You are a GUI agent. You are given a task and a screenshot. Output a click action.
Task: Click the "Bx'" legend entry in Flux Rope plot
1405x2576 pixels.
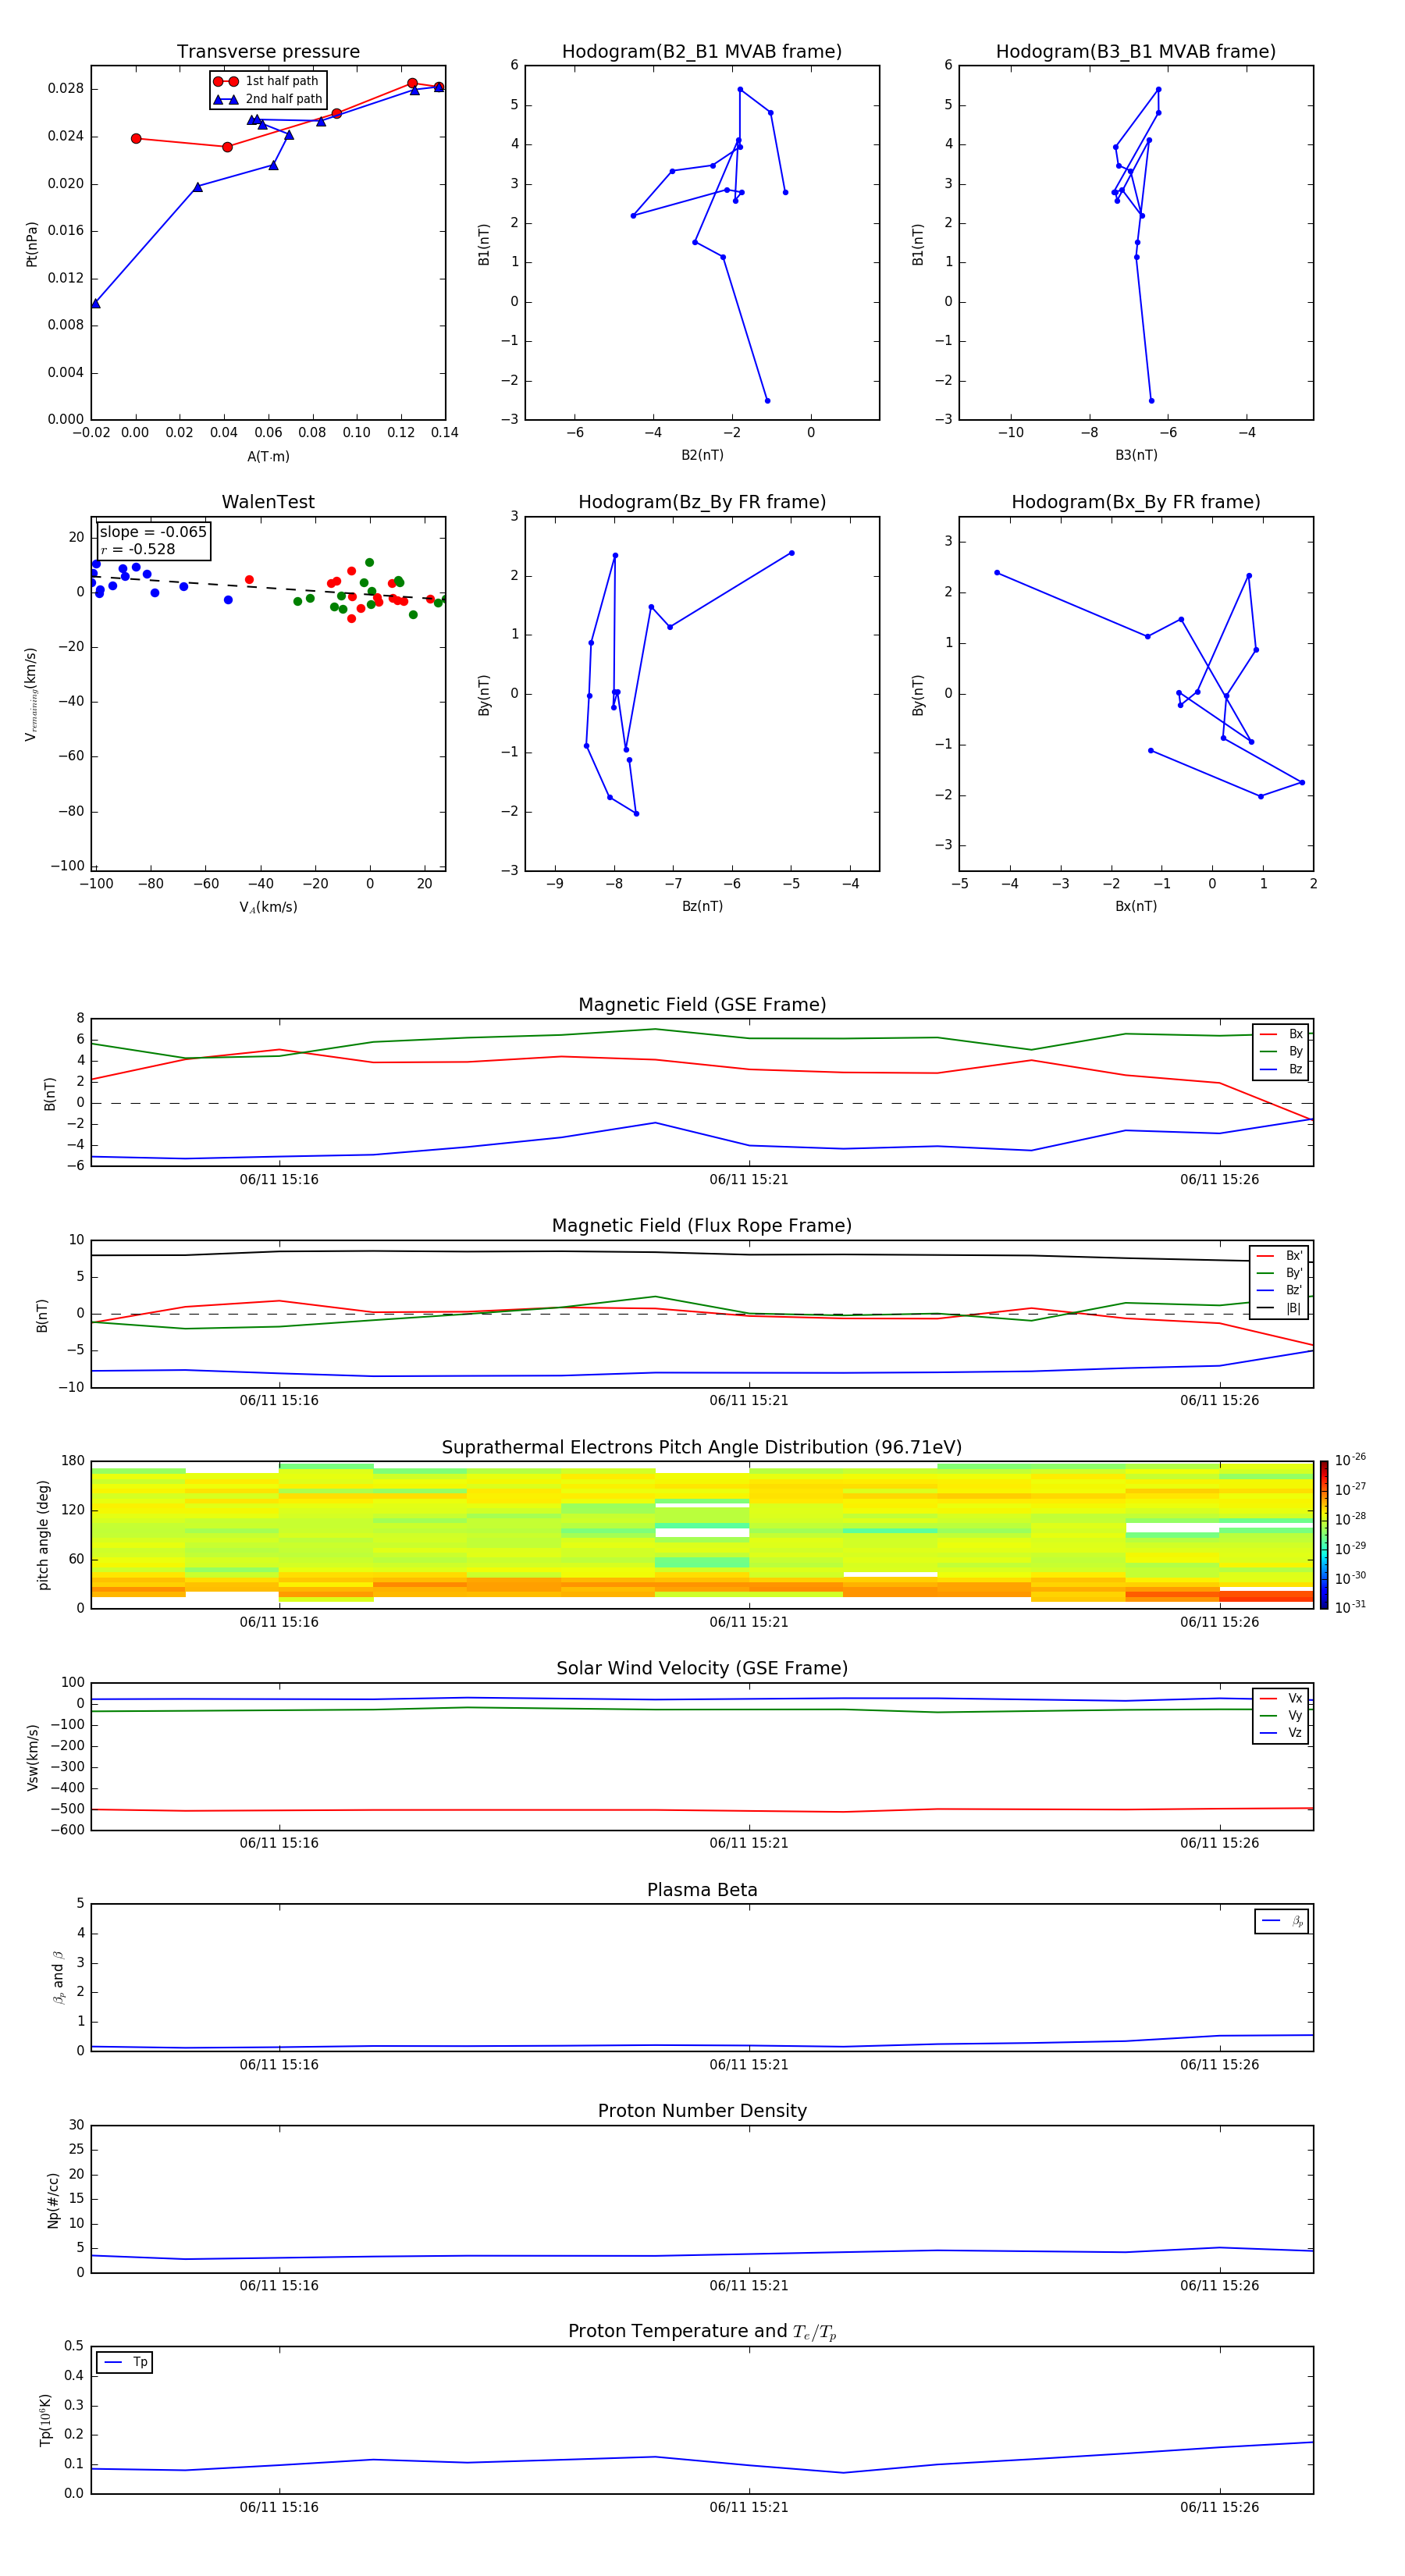pos(1280,1256)
